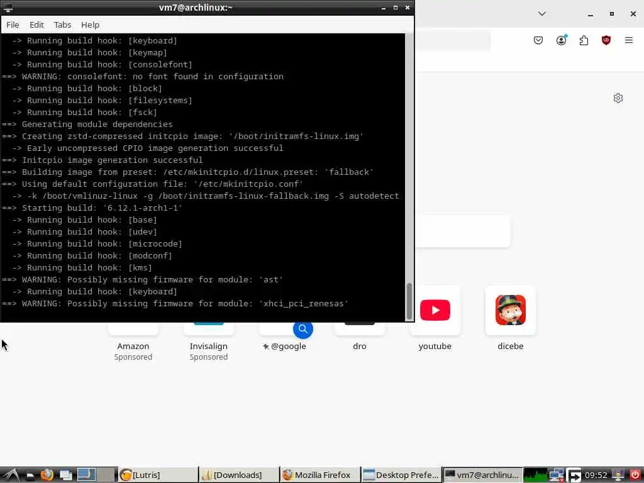Open the youtube shortcut tile
The width and height of the screenshot is (644, 483).
tap(435, 310)
